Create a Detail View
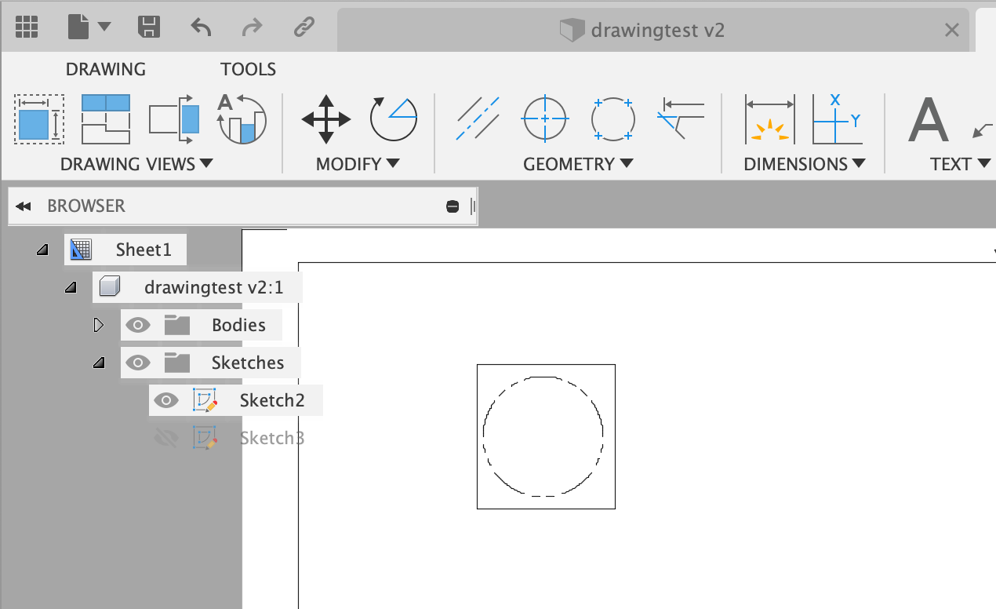Screen dimensions: 996x609 pyautogui.click(x=242, y=119)
